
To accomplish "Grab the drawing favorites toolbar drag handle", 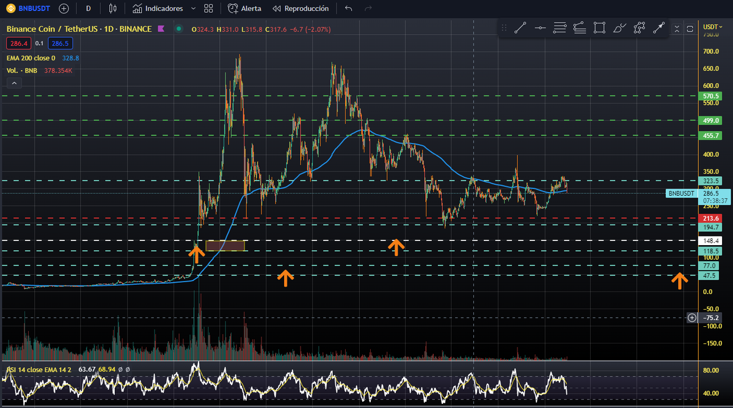I will point(504,28).
